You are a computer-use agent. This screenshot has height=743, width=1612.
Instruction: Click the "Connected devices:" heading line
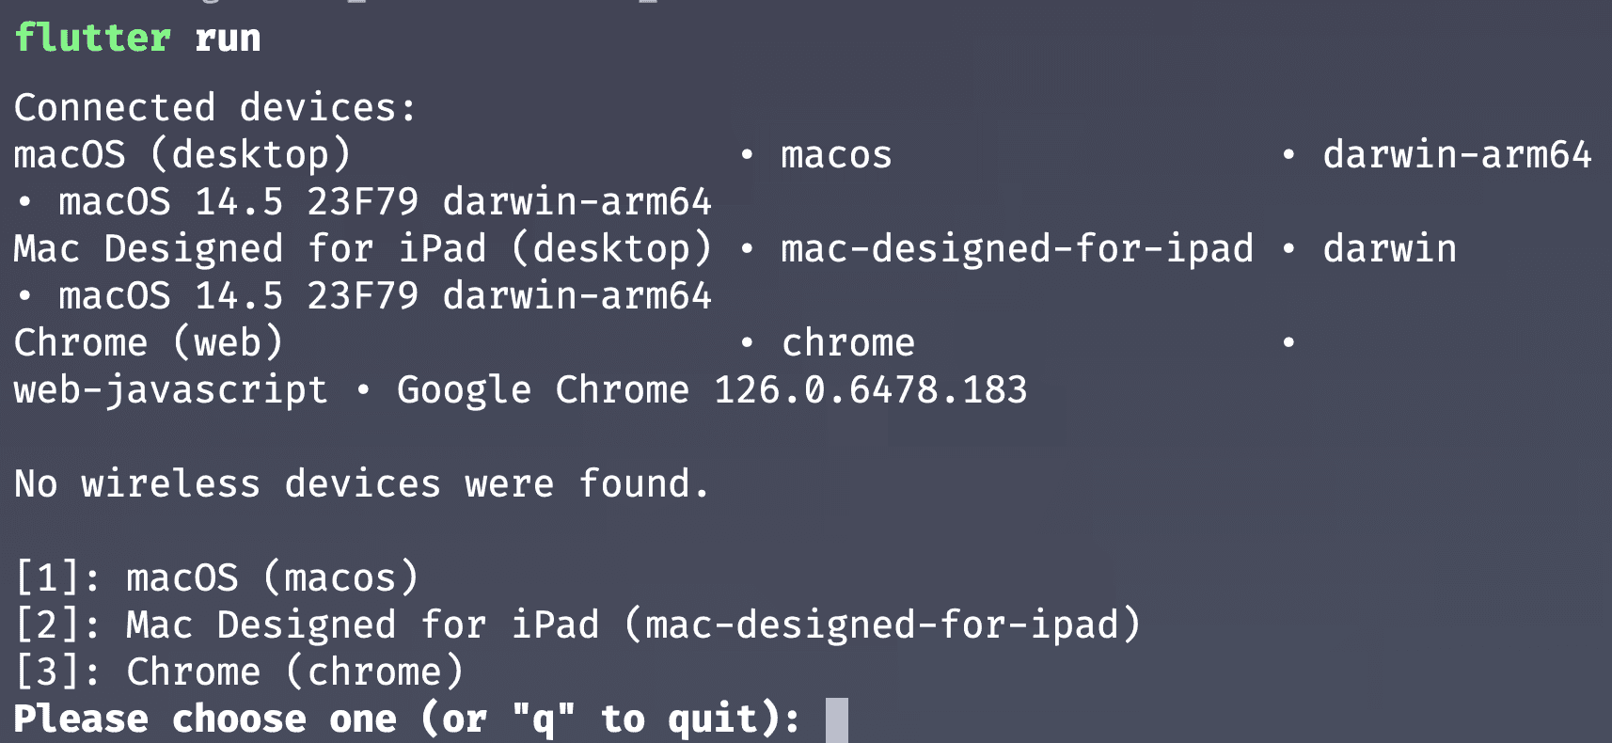[214, 108]
